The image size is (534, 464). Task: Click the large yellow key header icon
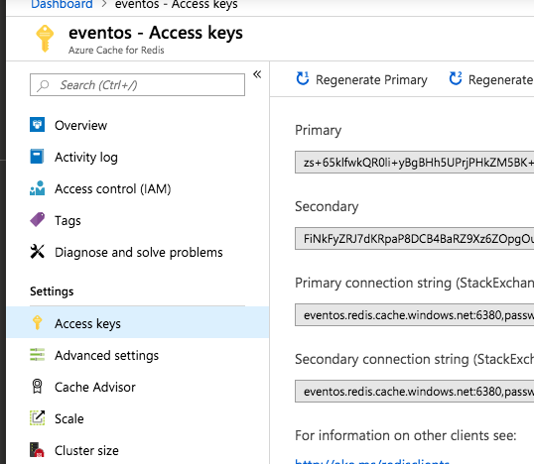pyautogui.click(x=45, y=39)
